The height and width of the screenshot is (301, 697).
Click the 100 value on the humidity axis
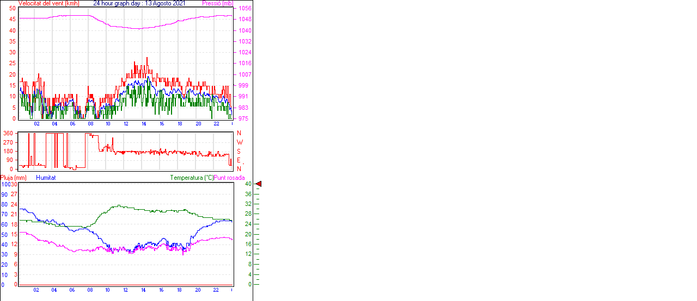(x=5, y=184)
